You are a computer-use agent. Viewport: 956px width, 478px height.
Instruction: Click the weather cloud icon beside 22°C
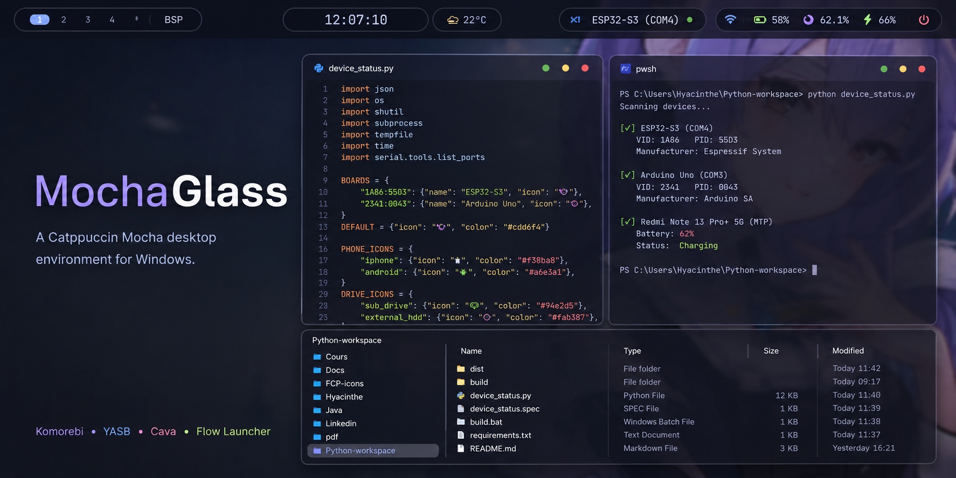(x=453, y=20)
